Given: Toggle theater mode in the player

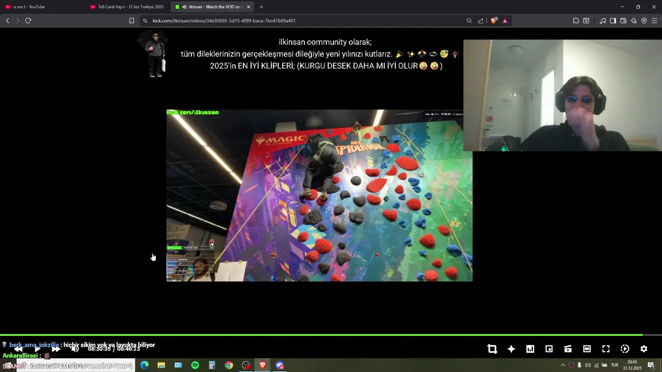Looking at the screenshot, I should pos(587,349).
